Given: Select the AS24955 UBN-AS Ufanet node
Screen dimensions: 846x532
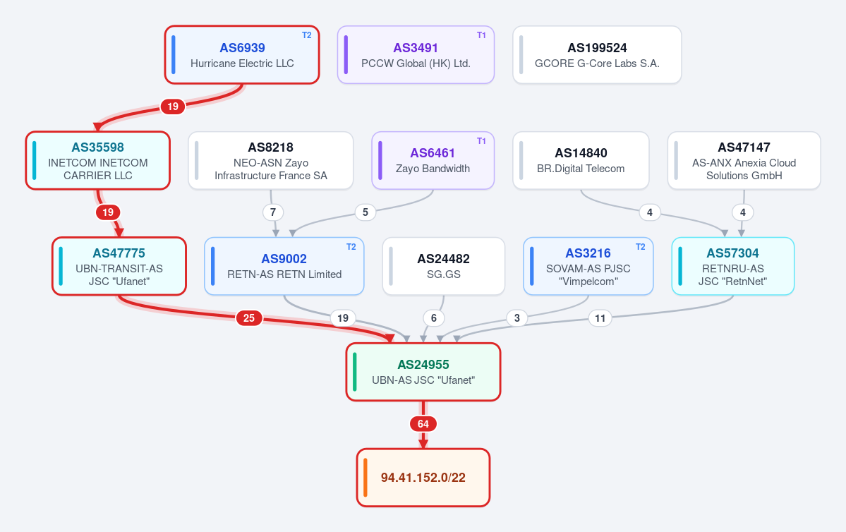Looking at the screenshot, I should click(423, 373).
